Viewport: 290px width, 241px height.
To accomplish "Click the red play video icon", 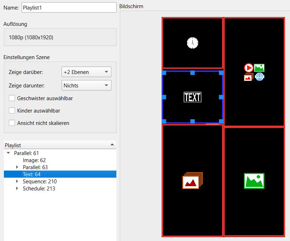I will tap(249, 68).
